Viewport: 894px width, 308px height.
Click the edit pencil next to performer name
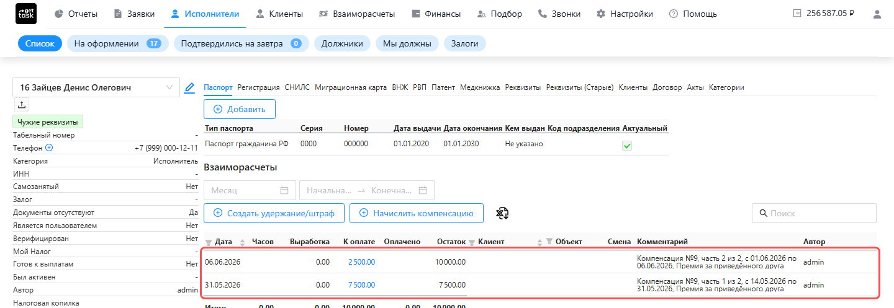coord(190,88)
